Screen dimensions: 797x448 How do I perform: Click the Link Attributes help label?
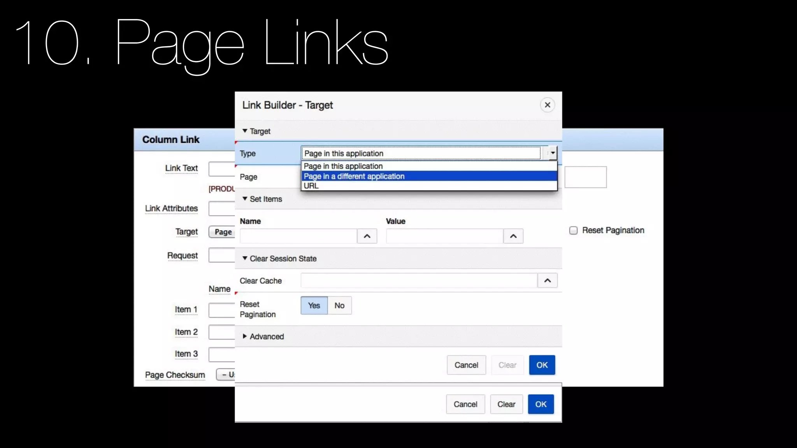(171, 208)
